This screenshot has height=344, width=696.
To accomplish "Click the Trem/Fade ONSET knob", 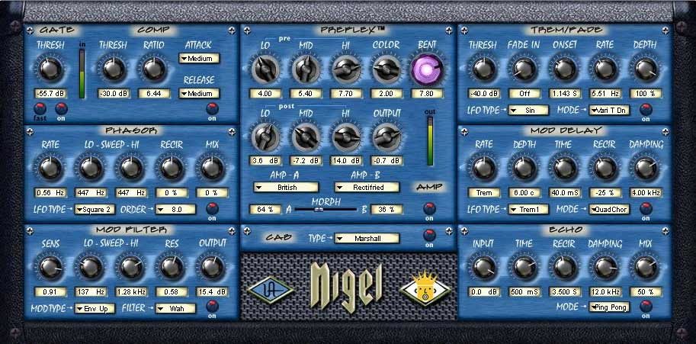I will pos(565,69).
